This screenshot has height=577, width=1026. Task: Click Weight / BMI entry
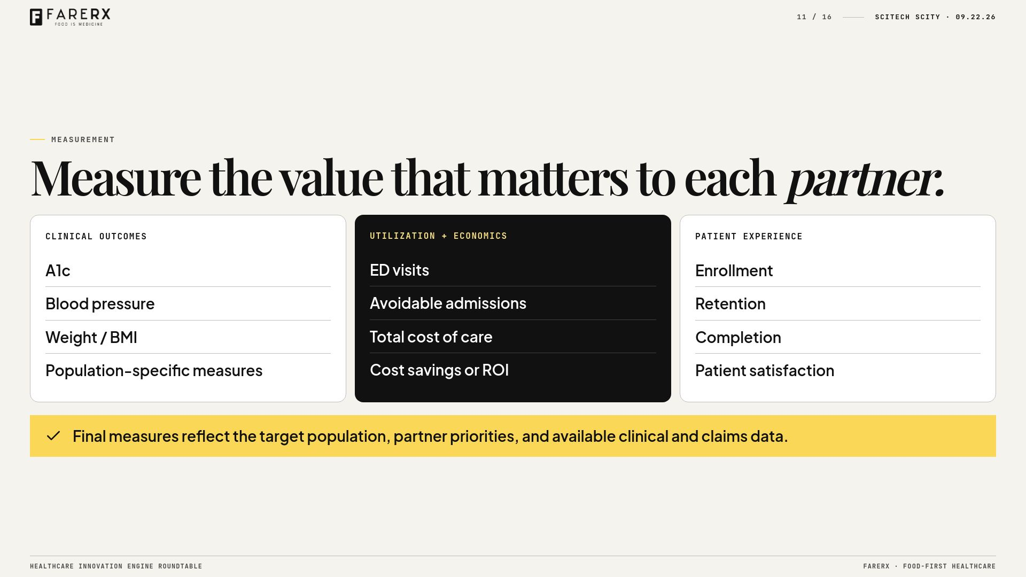click(x=188, y=338)
